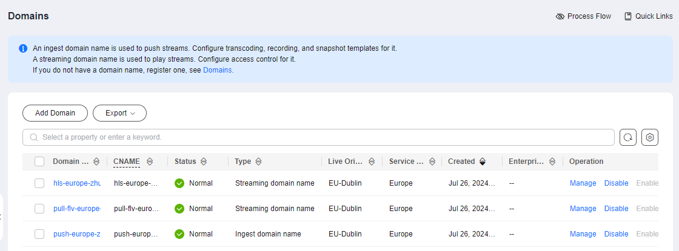
Task: Expand the Export dropdown button
Action: pyautogui.click(x=120, y=113)
